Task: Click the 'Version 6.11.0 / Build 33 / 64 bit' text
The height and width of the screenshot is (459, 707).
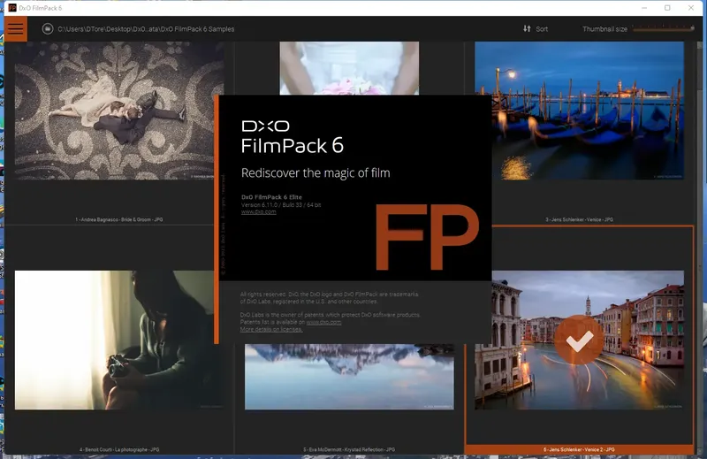Action: pyautogui.click(x=281, y=205)
